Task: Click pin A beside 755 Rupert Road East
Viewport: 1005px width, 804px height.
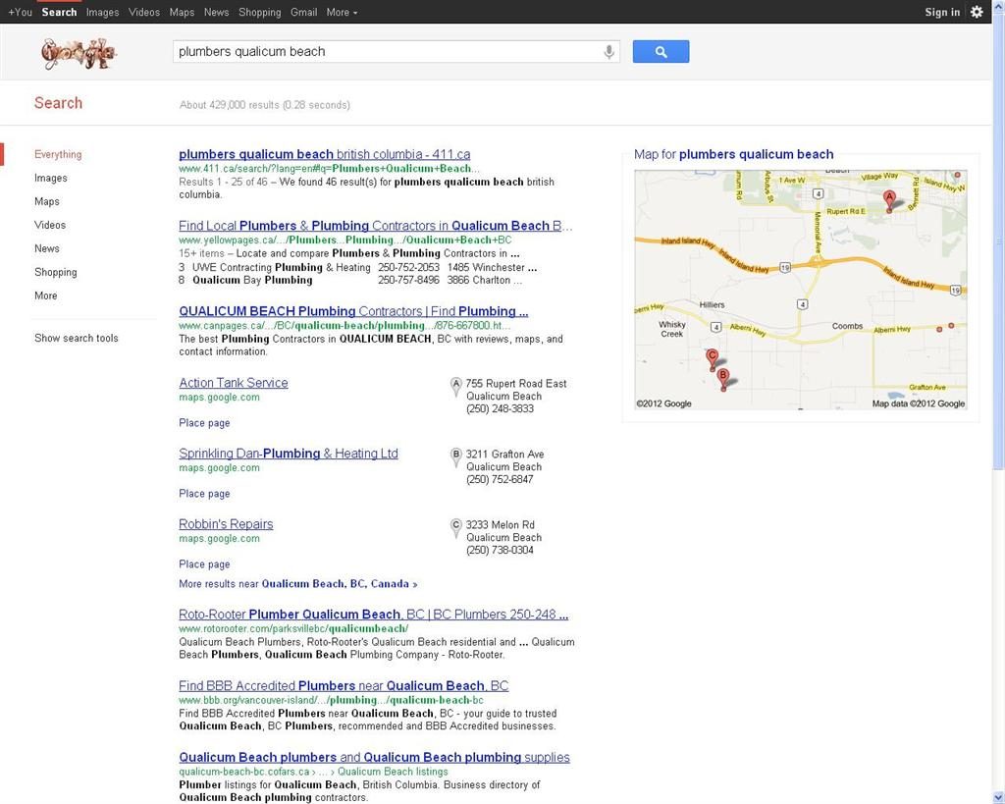Action: tap(456, 387)
